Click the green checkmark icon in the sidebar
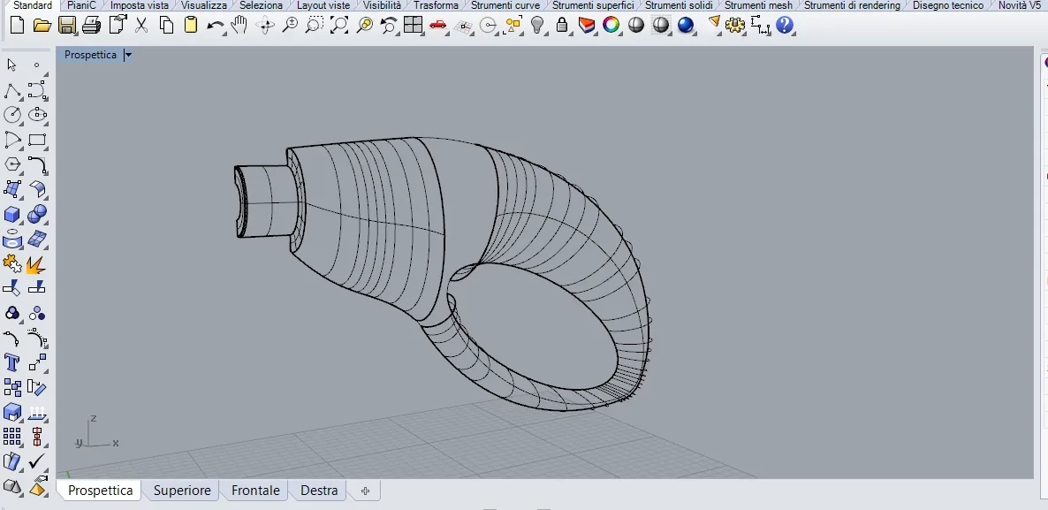The width and height of the screenshot is (1048, 510). (37, 461)
